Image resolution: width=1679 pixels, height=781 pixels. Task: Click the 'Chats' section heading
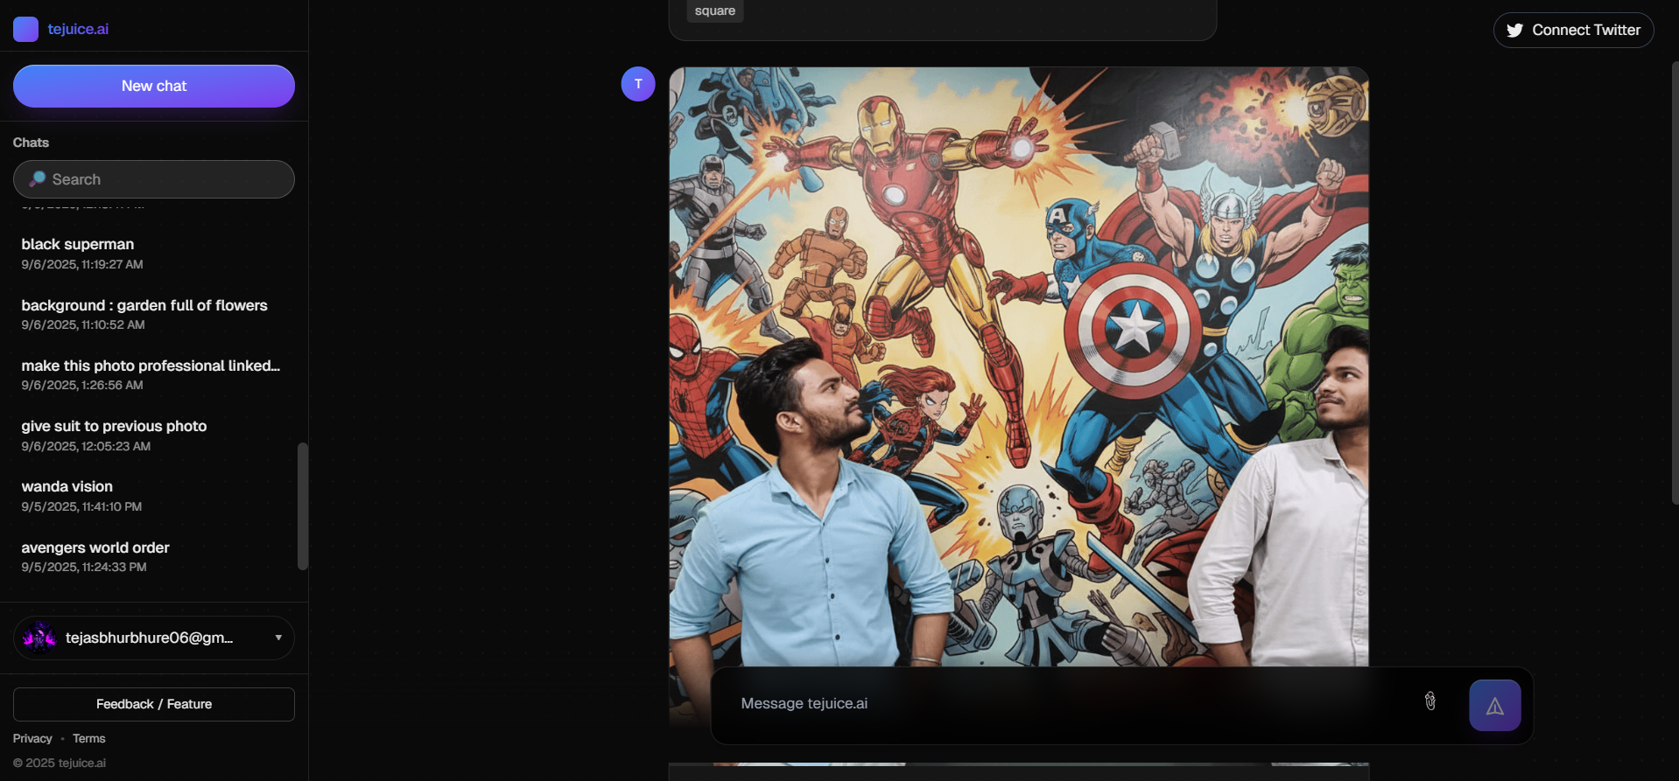tap(31, 143)
